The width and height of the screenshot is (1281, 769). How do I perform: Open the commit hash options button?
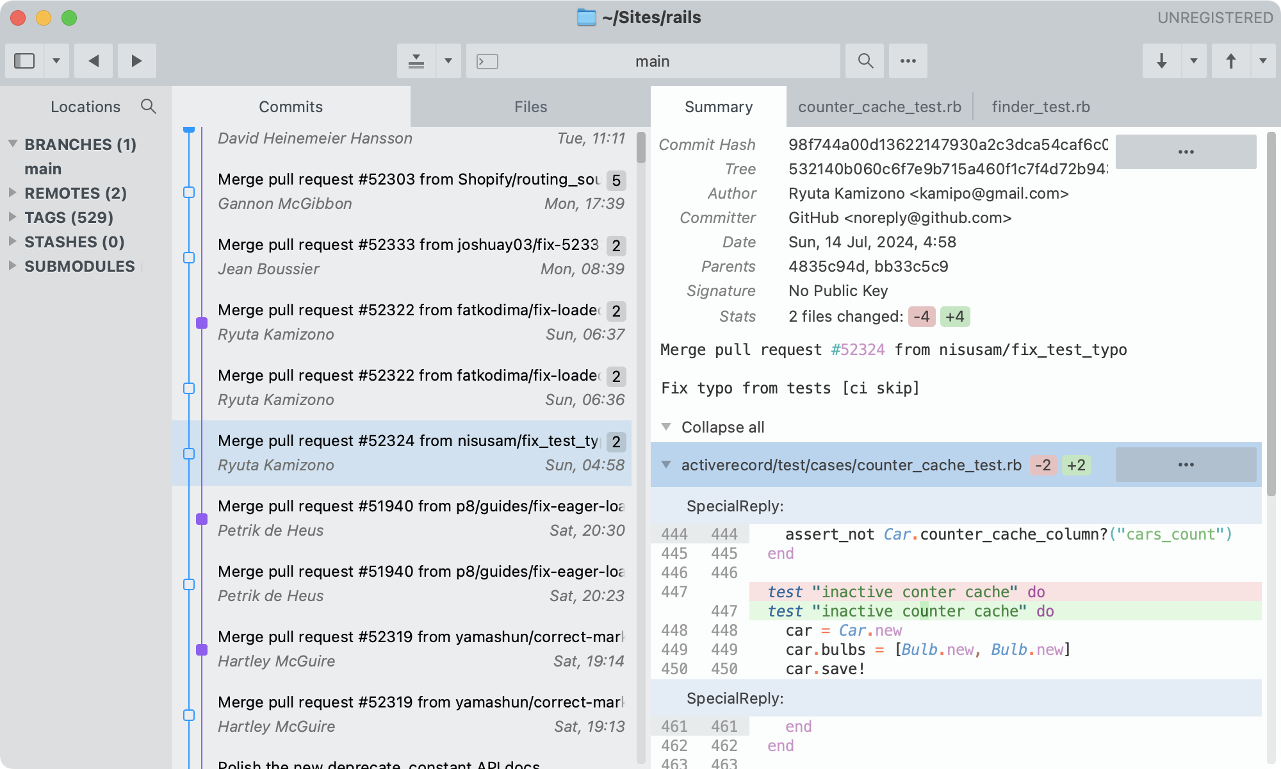click(x=1186, y=151)
